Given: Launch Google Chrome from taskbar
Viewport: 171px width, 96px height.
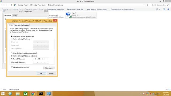Looking at the screenshot, I should 33,94.
